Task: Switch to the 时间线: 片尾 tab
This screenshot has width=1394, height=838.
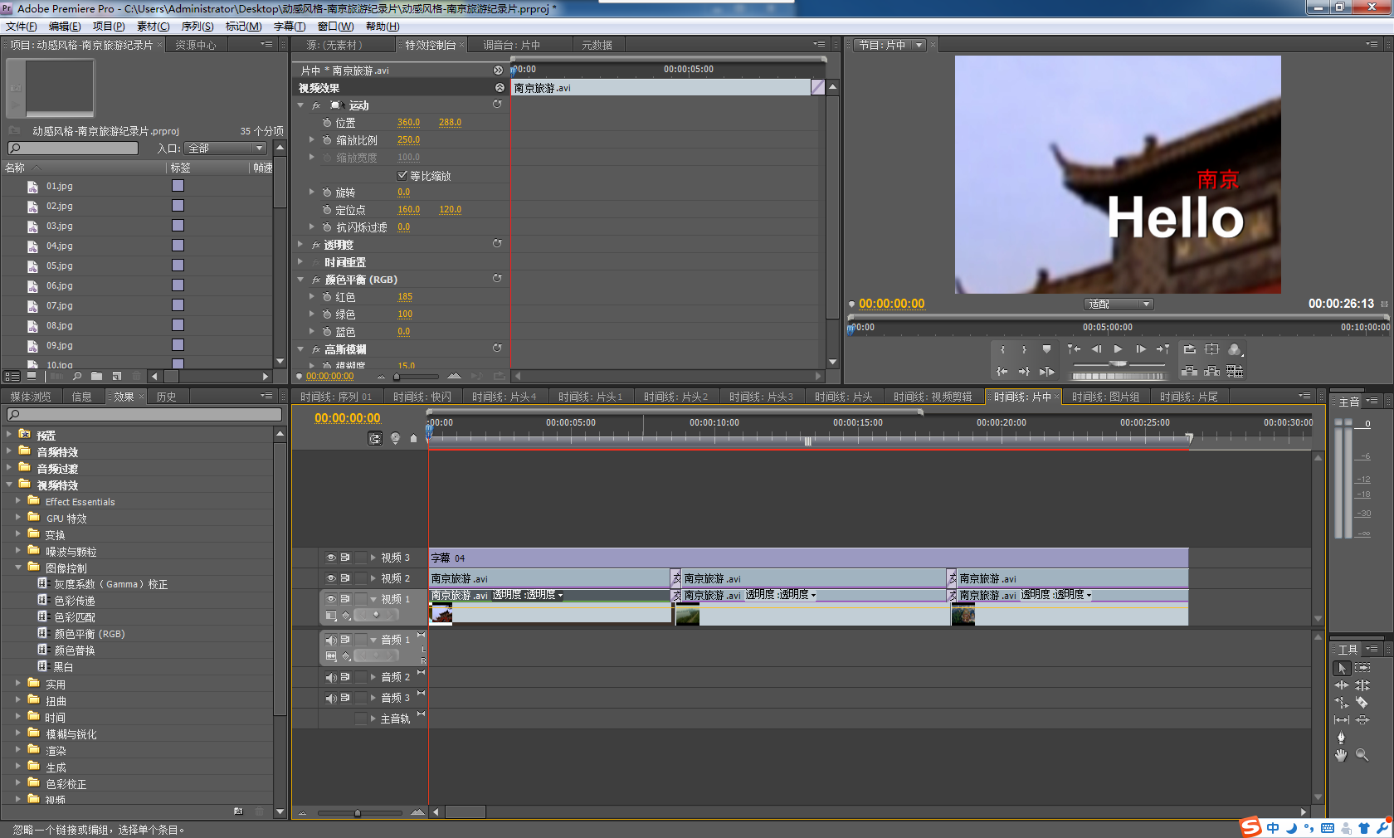Action: click(x=1188, y=397)
